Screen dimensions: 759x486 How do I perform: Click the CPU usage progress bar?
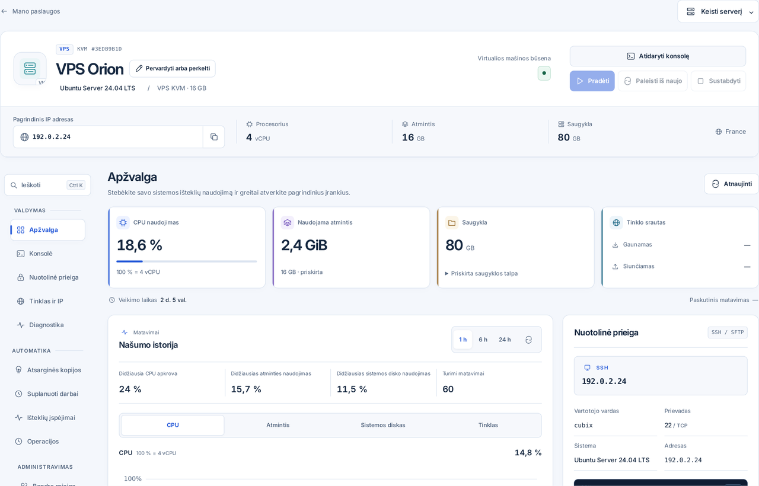click(187, 261)
